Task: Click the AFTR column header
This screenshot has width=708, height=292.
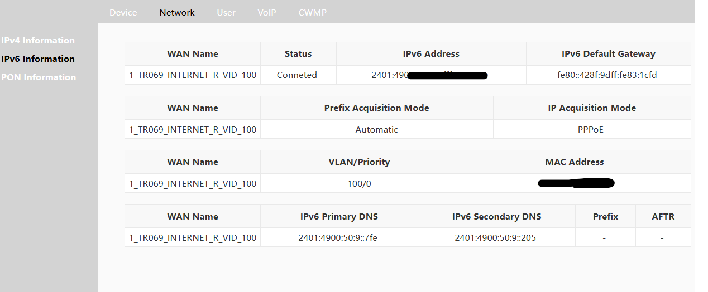Action: (663, 217)
